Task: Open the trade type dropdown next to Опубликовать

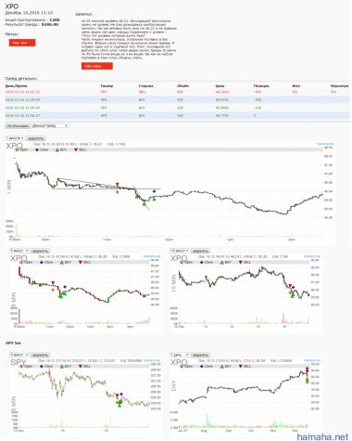Action: point(50,126)
